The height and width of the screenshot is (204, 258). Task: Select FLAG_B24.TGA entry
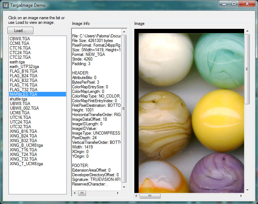pyautogui.click(x=23, y=76)
